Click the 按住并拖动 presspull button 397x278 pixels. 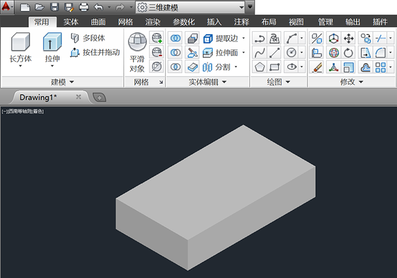[94, 53]
